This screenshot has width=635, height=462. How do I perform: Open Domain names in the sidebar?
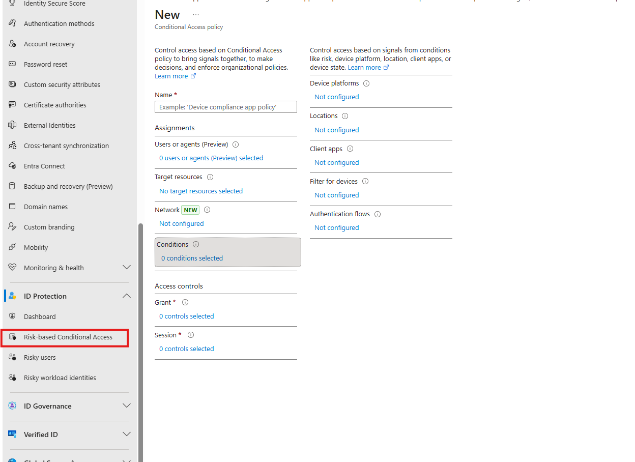coord(46,207)
